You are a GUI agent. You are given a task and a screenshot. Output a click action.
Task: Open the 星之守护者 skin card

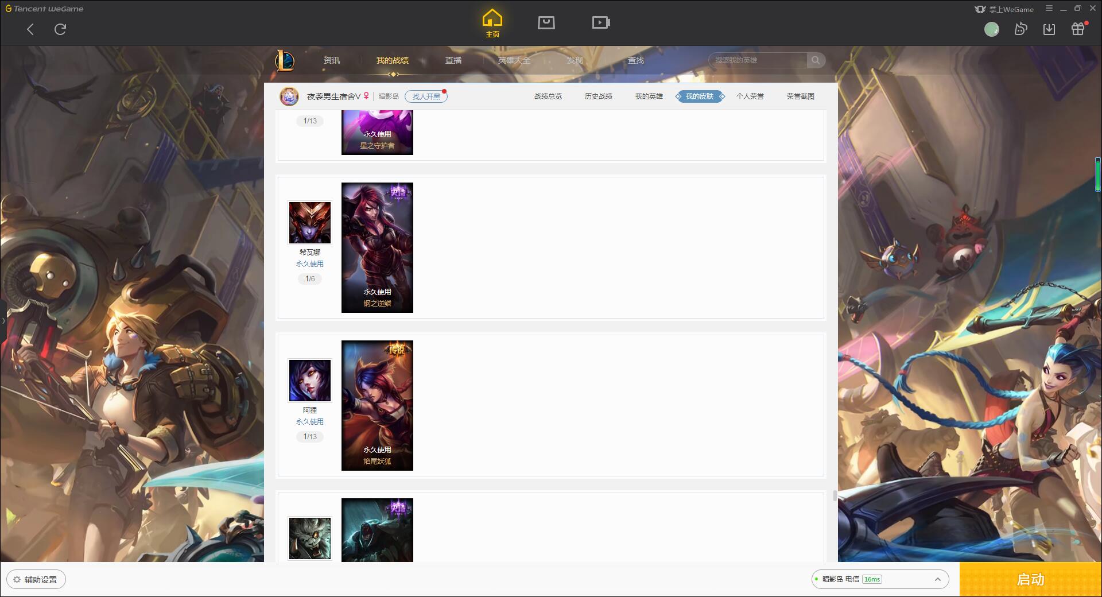pos(377,133)
